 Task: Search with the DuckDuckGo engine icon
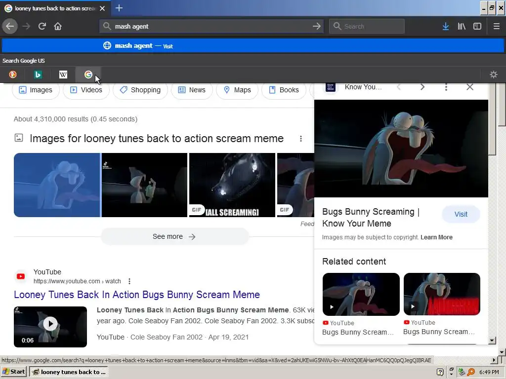pyautogui.click(x=12, y=75)
